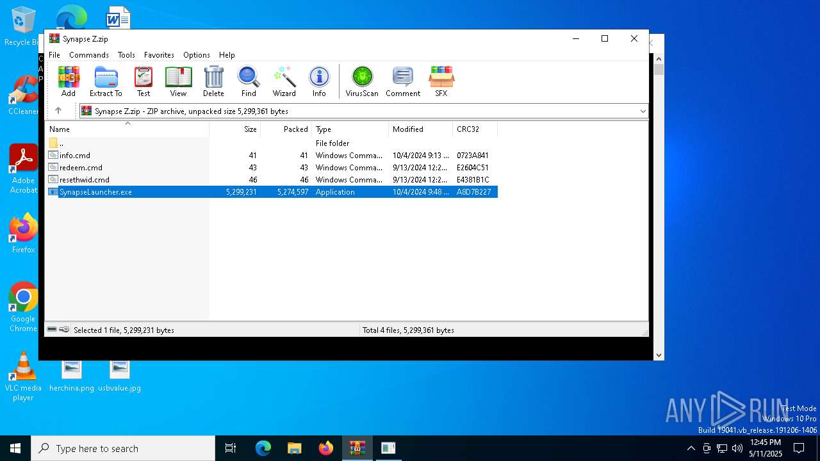820x461 pixels.
Task: Click the info.cmd file icon
Action: pyautogui.click(x=53, y=155)
